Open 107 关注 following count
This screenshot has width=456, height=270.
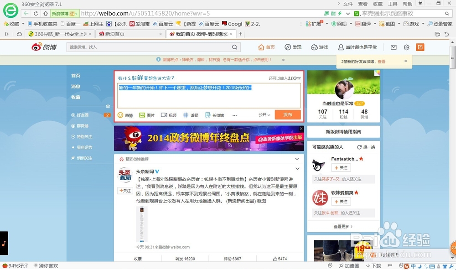click(322, 114)
